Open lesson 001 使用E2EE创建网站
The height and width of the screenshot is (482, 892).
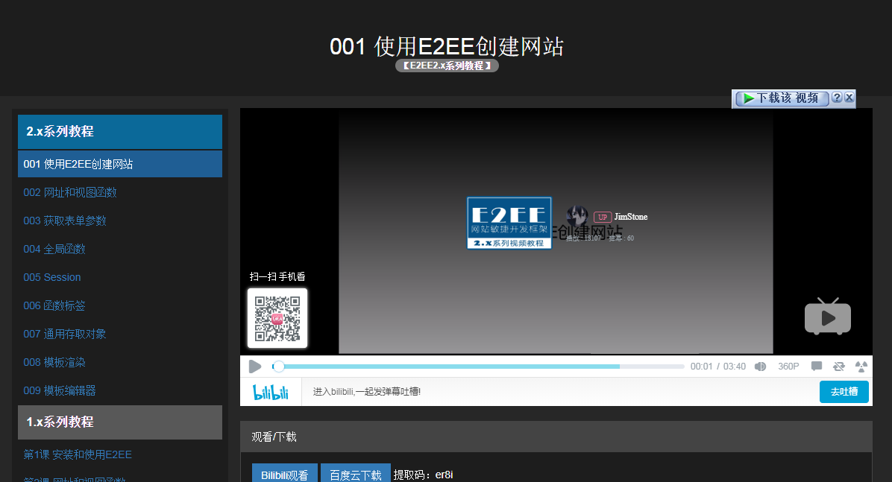(x=120, y=164)
